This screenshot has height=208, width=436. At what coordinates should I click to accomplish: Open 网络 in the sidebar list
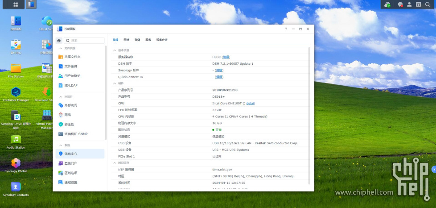click(80, 115)
